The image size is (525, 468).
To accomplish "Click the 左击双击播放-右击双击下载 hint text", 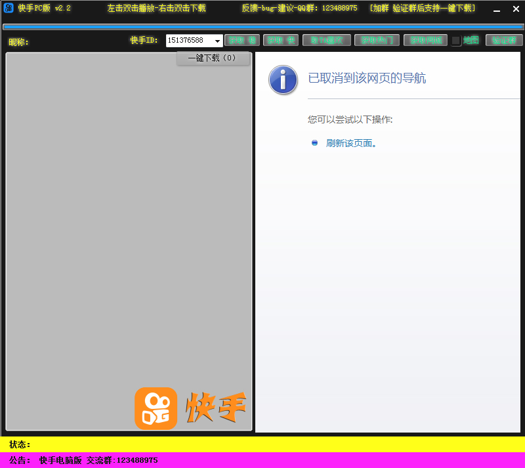I will pos(156,8).
